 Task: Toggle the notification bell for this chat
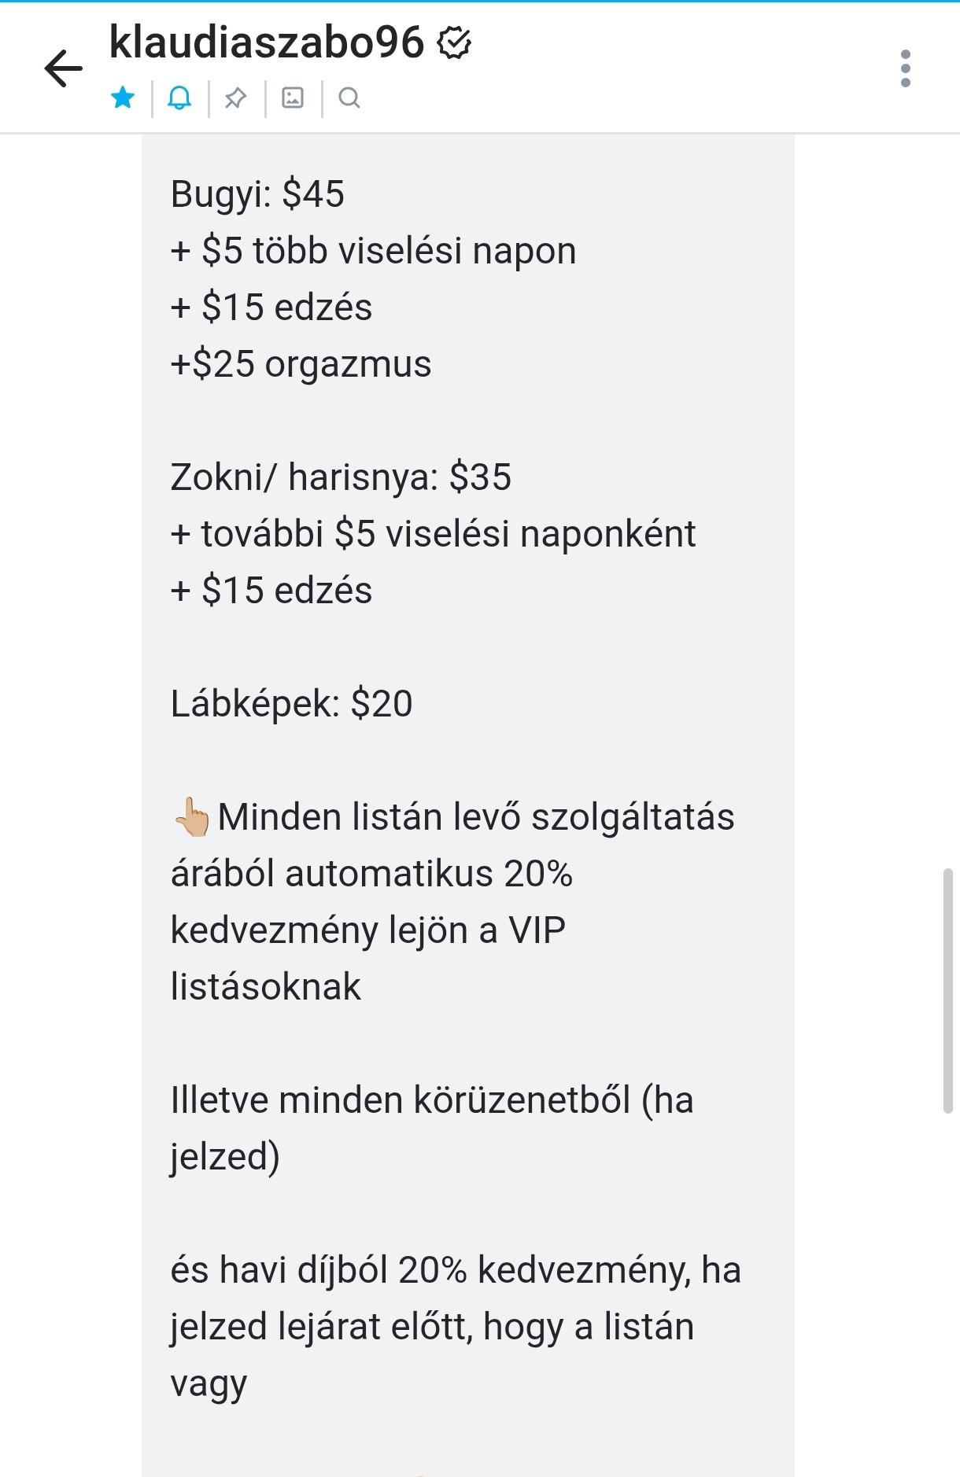[x=179, y=98]
